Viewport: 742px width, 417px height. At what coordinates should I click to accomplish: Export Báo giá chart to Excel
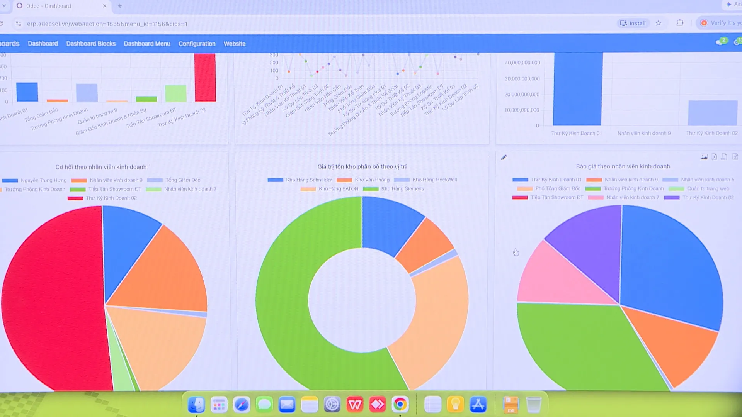pos(735,157)
